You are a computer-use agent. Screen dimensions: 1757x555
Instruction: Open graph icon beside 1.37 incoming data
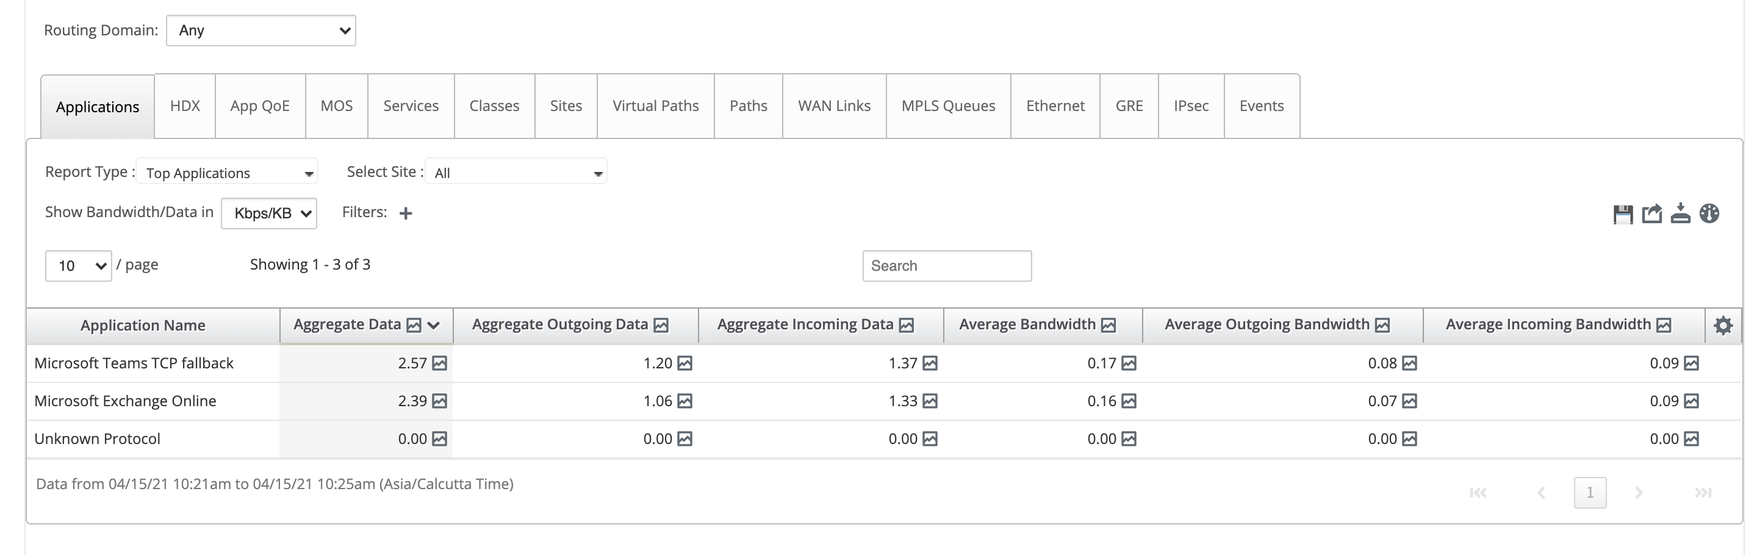coord(930,363)
